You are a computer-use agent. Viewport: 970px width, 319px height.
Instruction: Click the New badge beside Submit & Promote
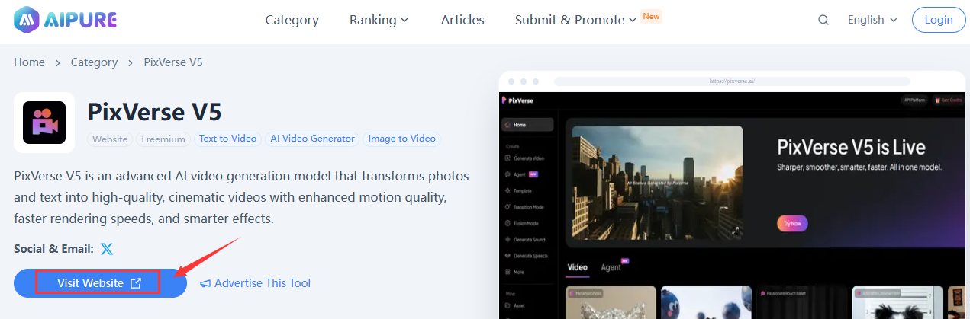tap(651, 15)
